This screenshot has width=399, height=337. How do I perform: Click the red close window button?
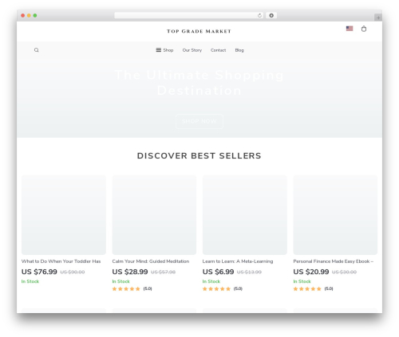coord(23,15)
